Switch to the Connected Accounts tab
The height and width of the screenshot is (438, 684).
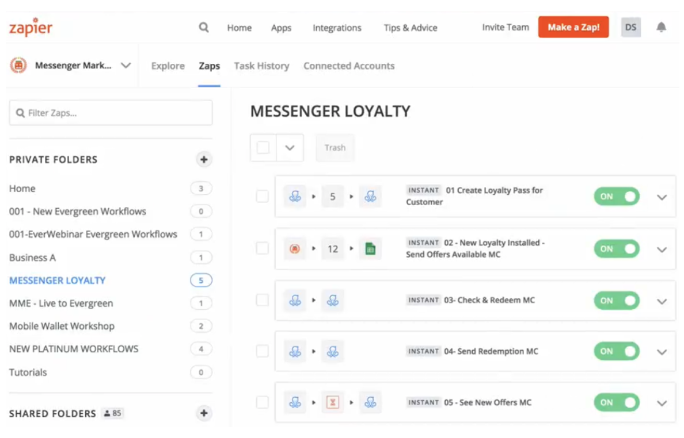pos(349,66)
